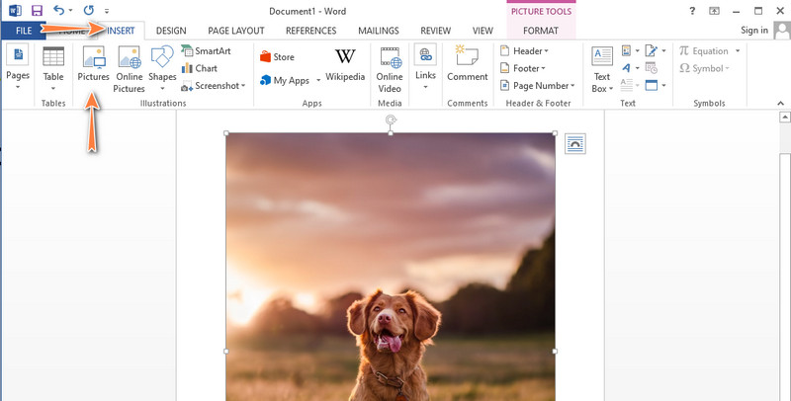791x401 pixels.
Task: Open the Office Store
Action: 278,57
